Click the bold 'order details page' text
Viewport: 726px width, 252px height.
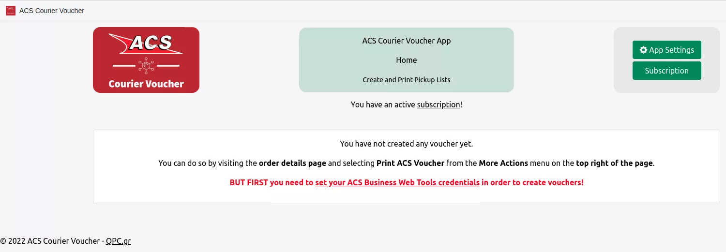pyautogui.click(x=292, y=163)
